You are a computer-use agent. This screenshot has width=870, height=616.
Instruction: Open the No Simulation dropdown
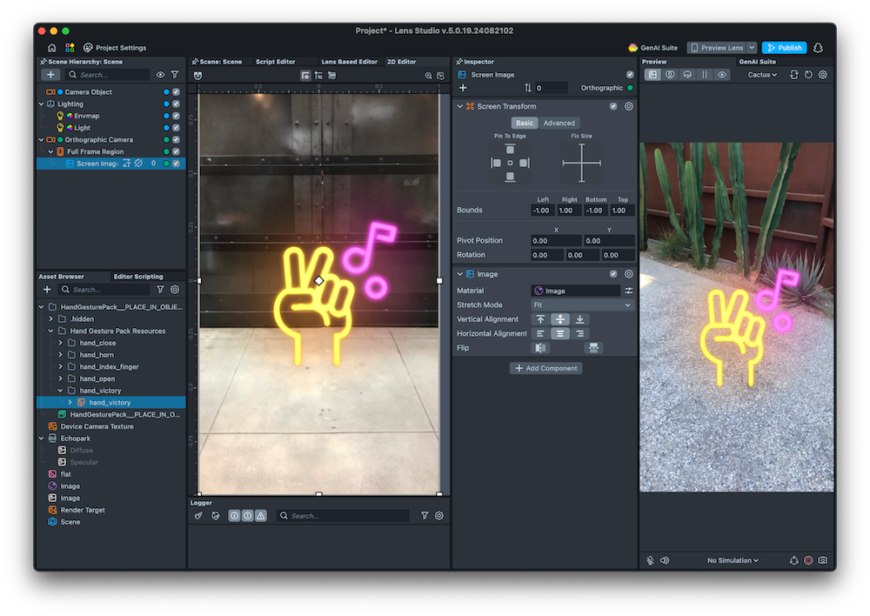(733, 560)
